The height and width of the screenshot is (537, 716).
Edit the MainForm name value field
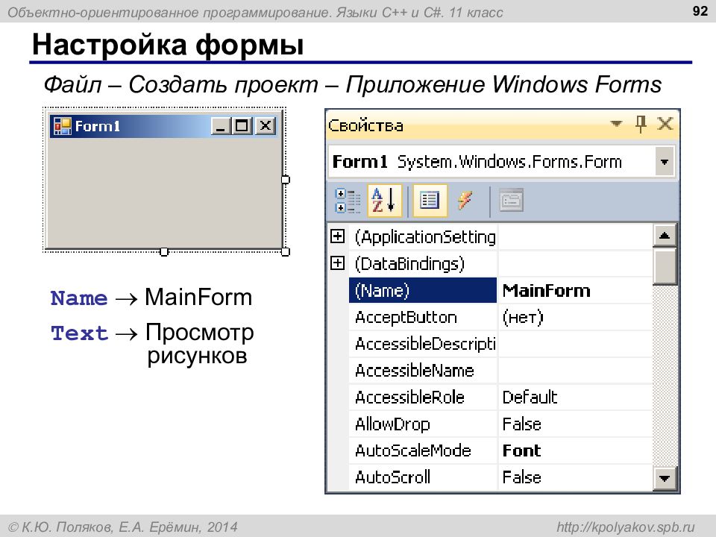[575, 290]
